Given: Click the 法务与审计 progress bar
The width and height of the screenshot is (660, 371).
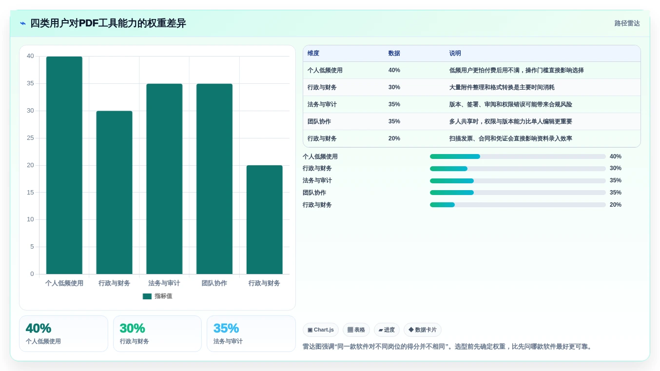Looking at the screenshot, I should 518,180.
